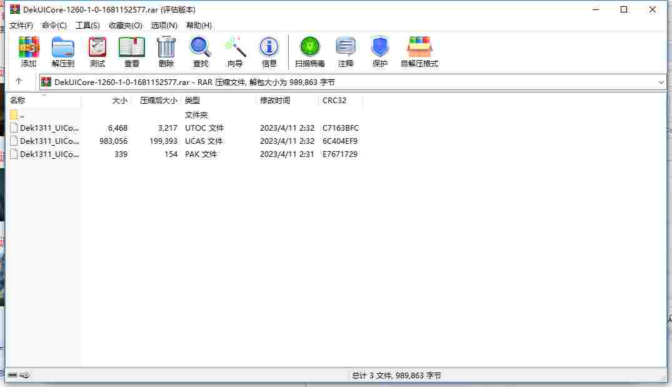Image resolution: width=672 pixels, height=387 pixels.
Task: Sort by Size (大小) column header
Action: (x=119, y=100)
